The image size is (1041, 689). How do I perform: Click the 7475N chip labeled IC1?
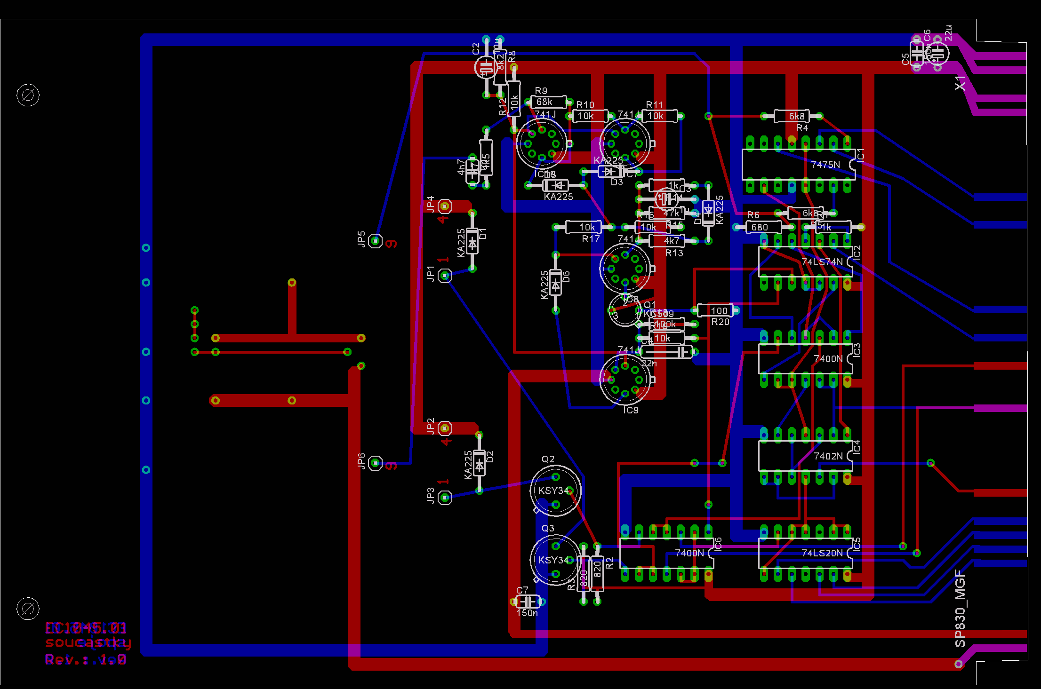click(x=799, y=165)
